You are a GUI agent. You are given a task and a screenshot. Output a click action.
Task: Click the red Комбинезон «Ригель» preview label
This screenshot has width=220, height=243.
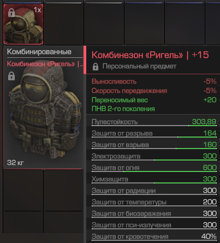[x=45, y=64]
